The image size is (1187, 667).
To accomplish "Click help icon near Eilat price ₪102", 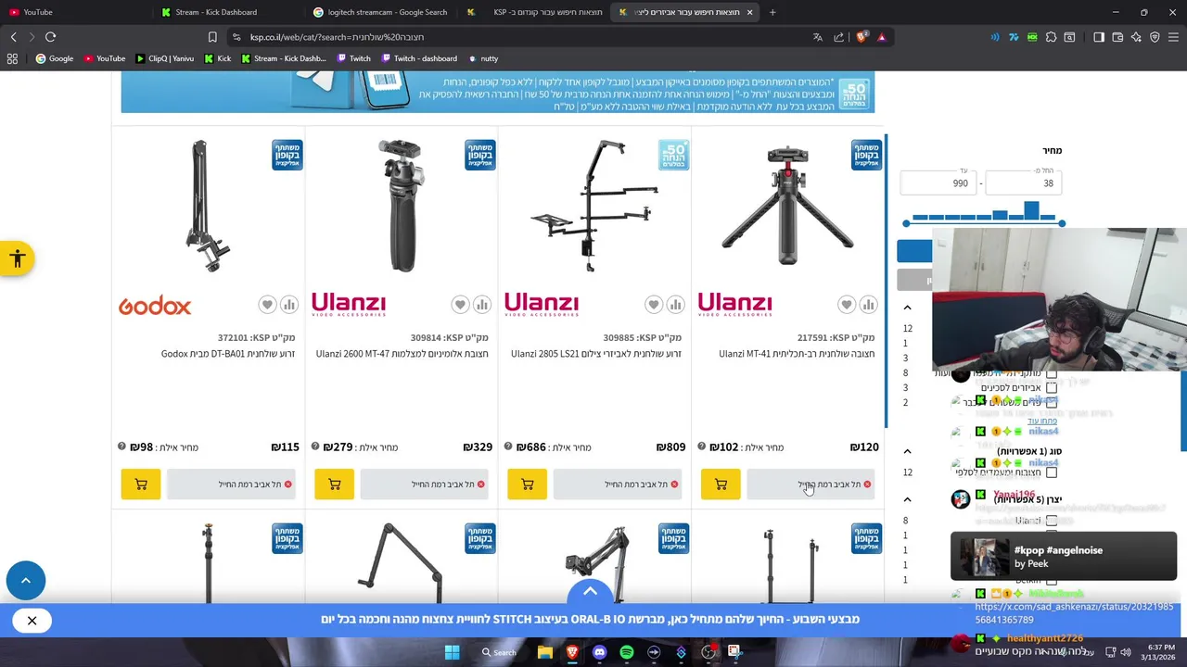I will 701,447.
